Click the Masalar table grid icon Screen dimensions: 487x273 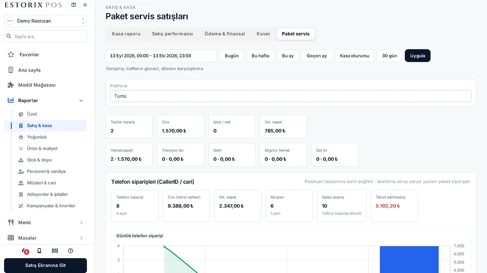(11, 238)
